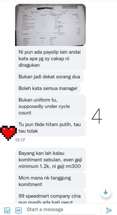Select message mentioning 99 speedmart company
Screen dimensions: 117x215
(x=50, y=197)
